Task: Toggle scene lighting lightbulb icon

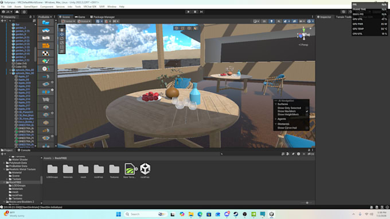Action: (271, 21)
